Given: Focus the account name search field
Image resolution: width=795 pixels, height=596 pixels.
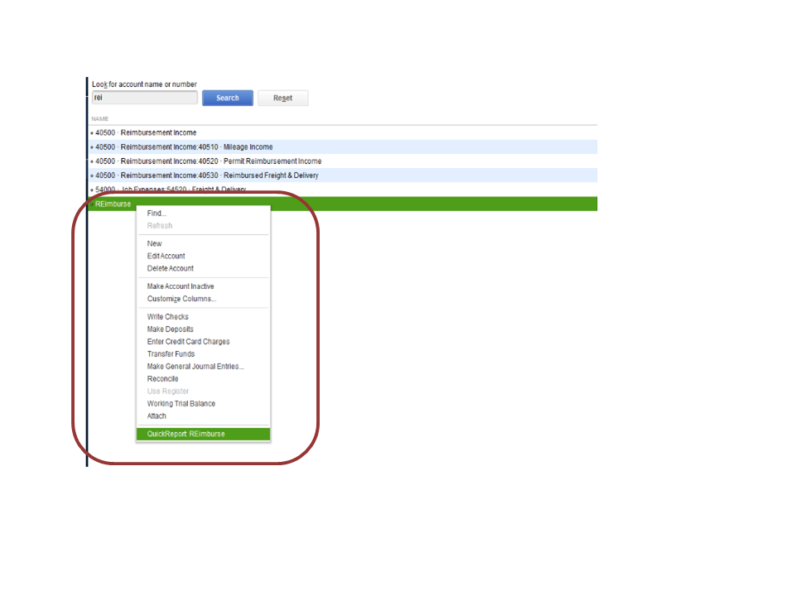Looking at the screenshot, I should point(144,98).
